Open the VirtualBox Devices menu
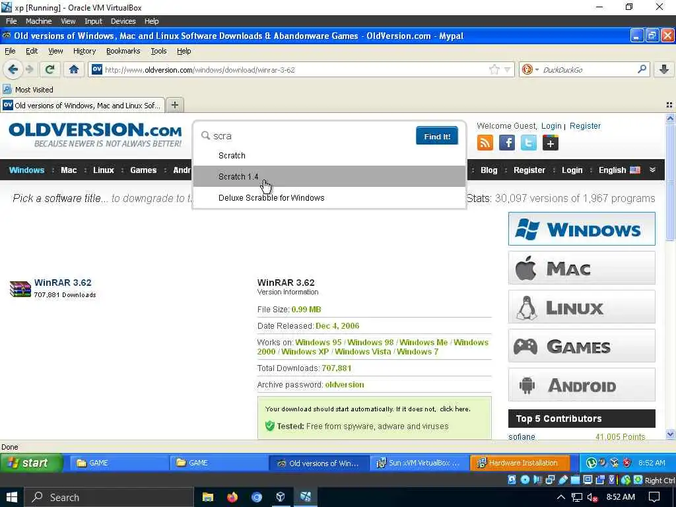The image size is (676, 507). pos(123,21)
